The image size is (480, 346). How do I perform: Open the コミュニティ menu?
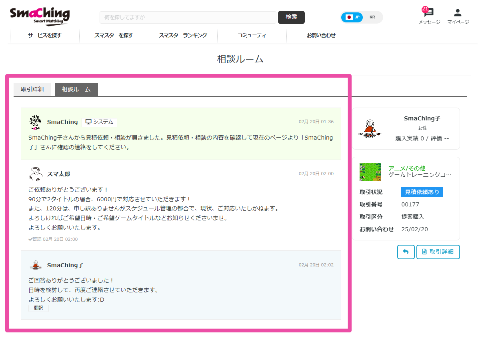coord(251,36)
